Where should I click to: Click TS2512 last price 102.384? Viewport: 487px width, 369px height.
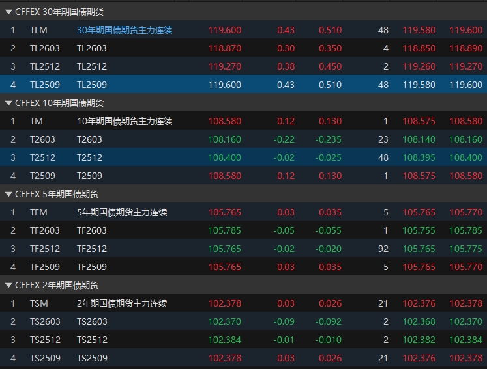tap(224, 340)
